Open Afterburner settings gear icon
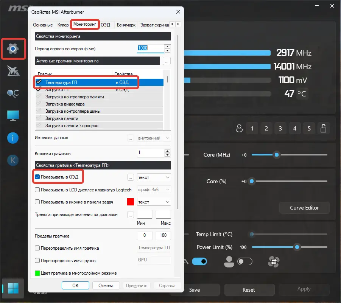 point(13,49)
